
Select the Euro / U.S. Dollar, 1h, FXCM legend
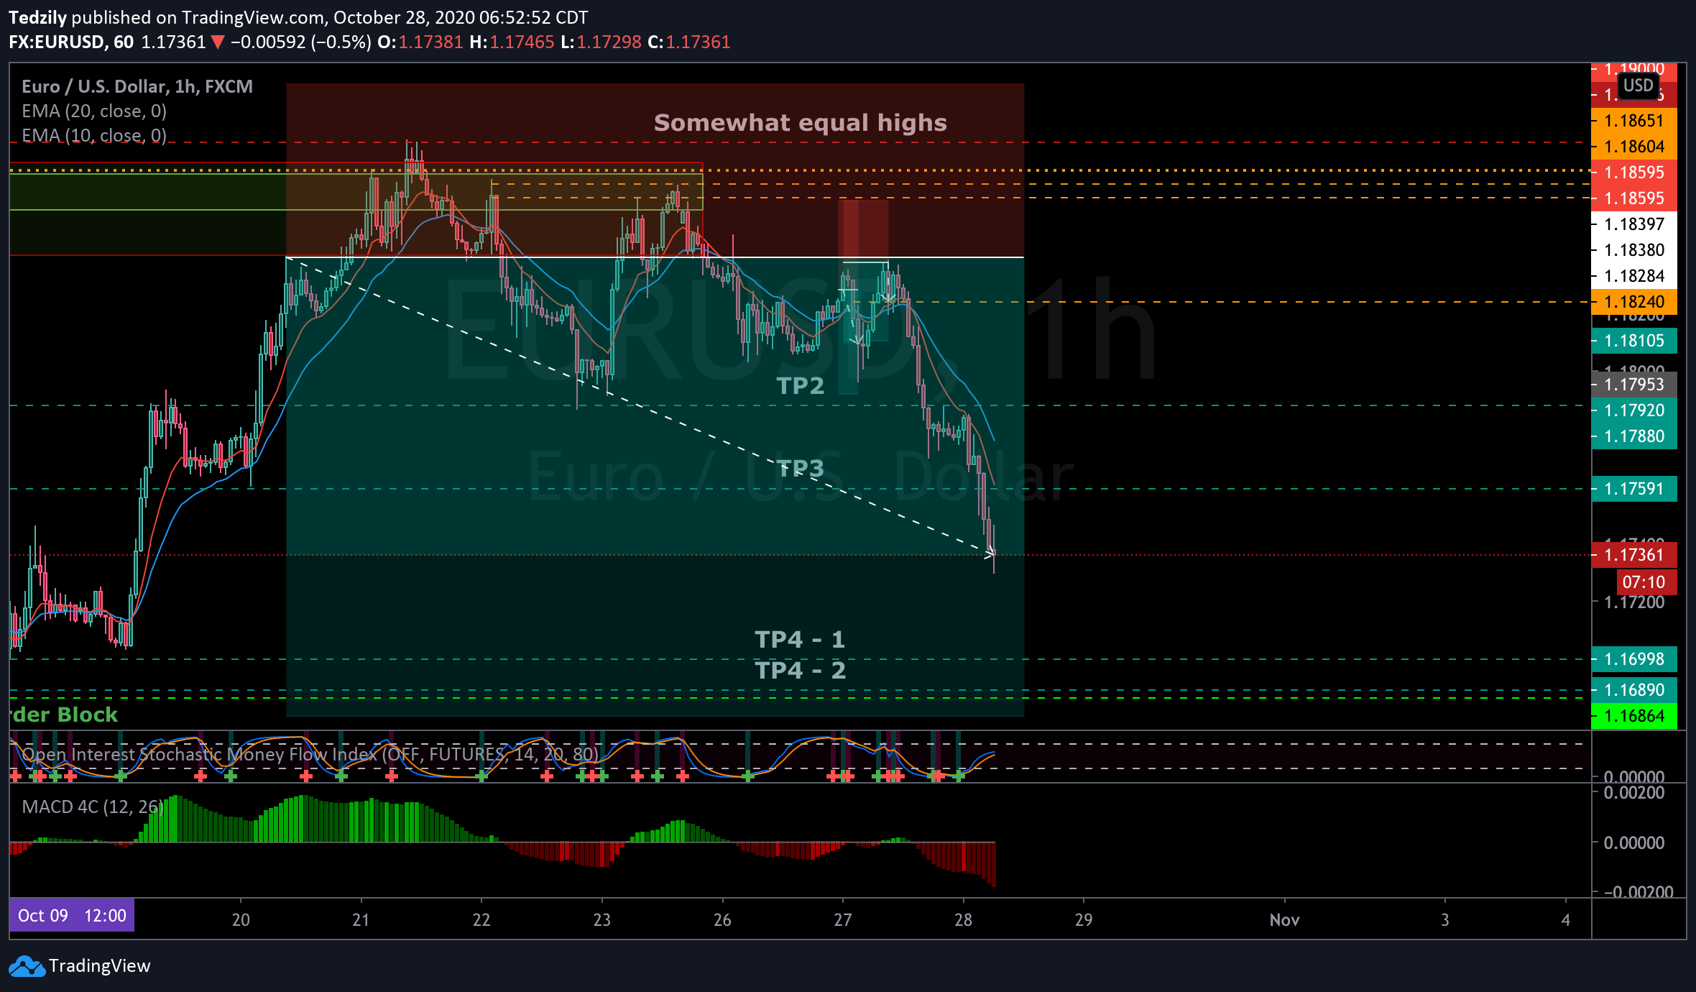pos(137,87)
